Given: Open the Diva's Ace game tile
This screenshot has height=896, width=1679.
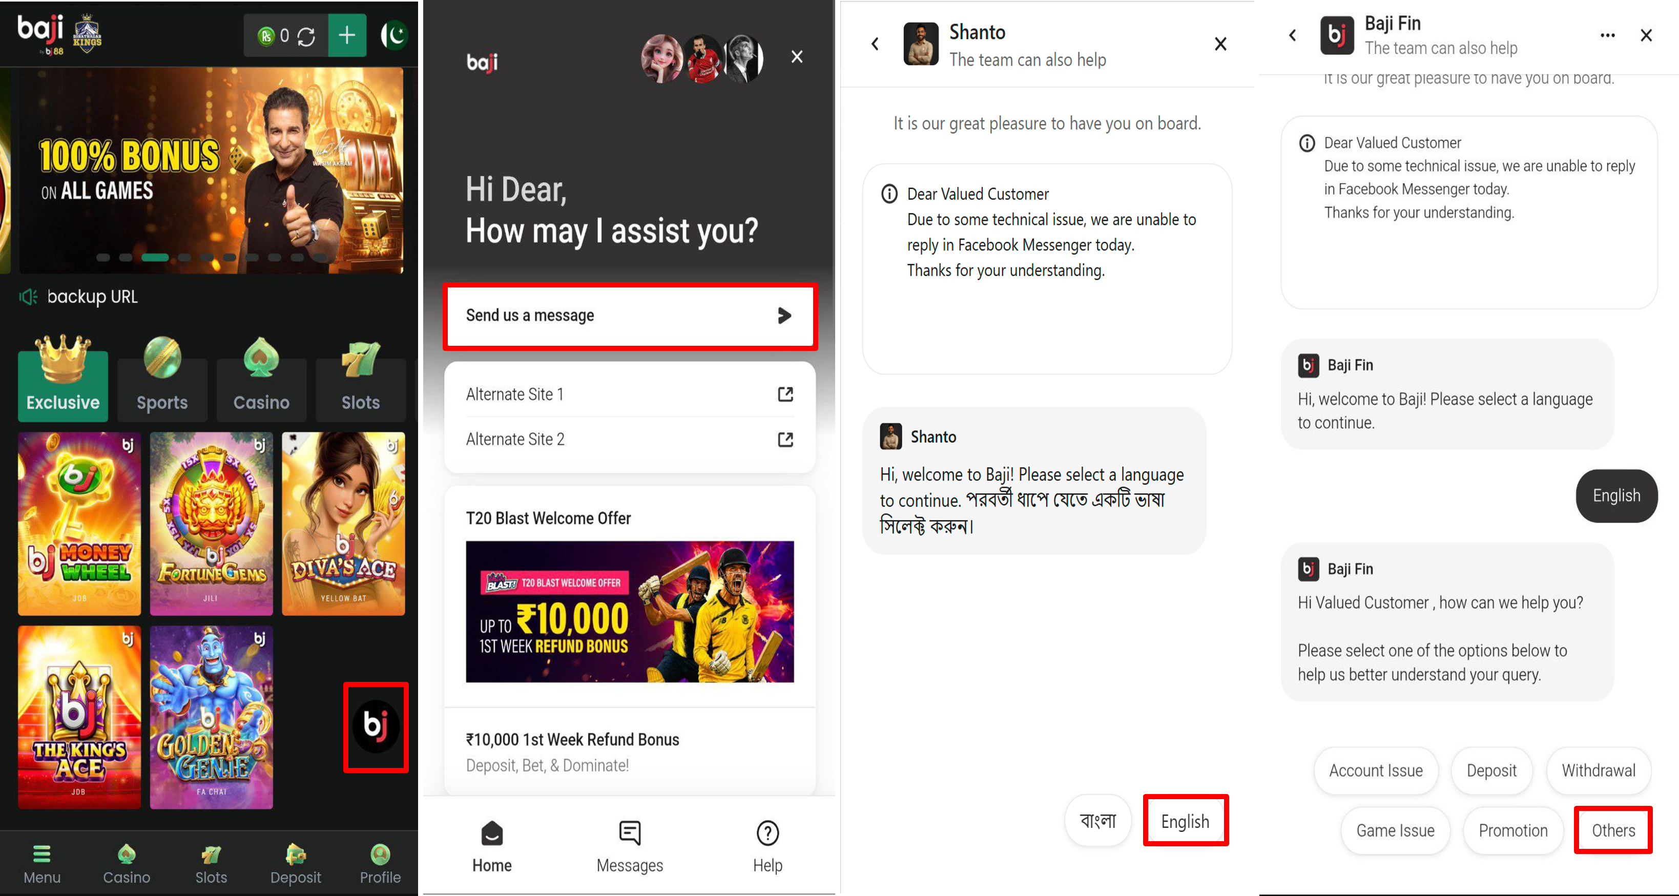Looking at the screenshot, I should pyautogui.click(x=343, y=524).
